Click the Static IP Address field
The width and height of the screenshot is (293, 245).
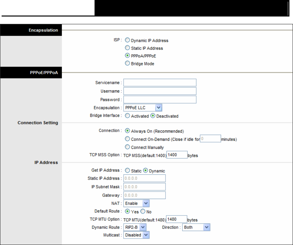point(145,178)
